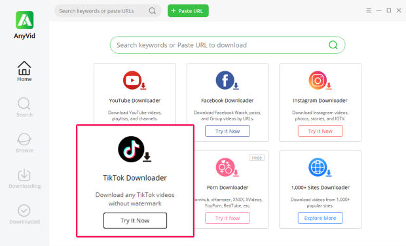
Task: Click the Instagram Downloader title text
Action: coord(320,101)
